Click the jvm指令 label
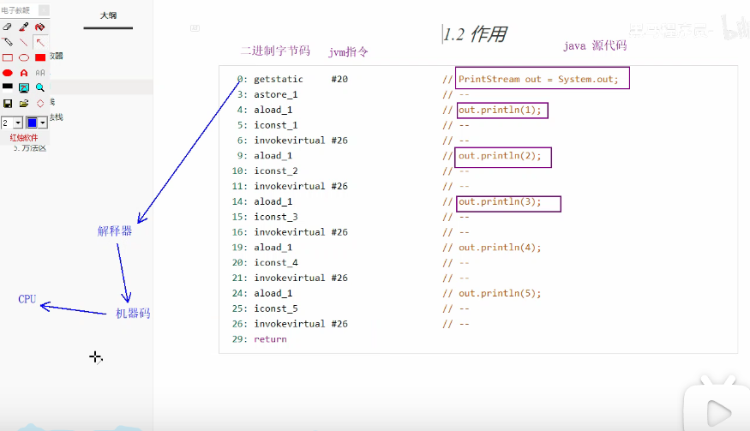Image resolution: width=750 pixels, height=431 pixels. tap(348, 51)
